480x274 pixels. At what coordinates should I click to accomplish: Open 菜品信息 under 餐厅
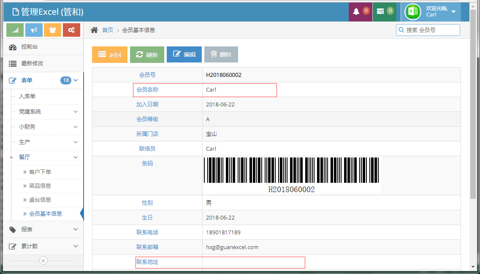(40, 186)
